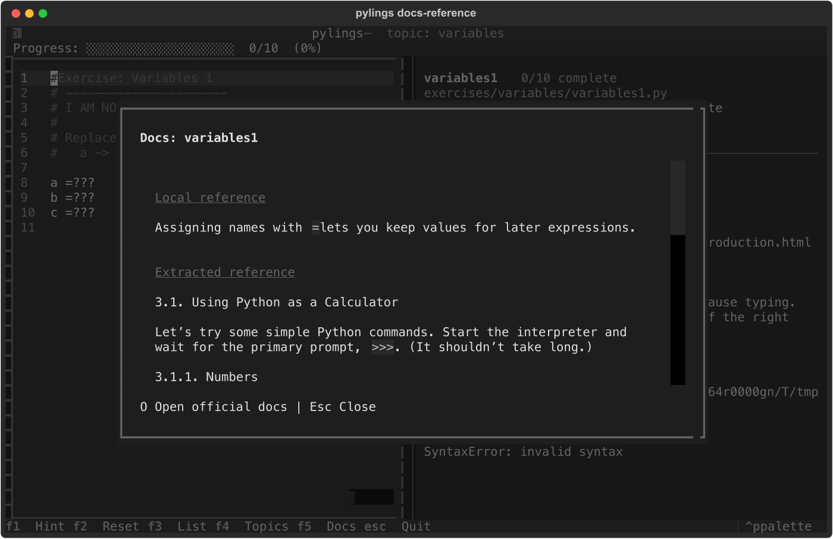Image resolution: width=833 pixels, height=539 pixels.
Task: Click the 'pylings docs-reference' window title
Action: [416, 13]
